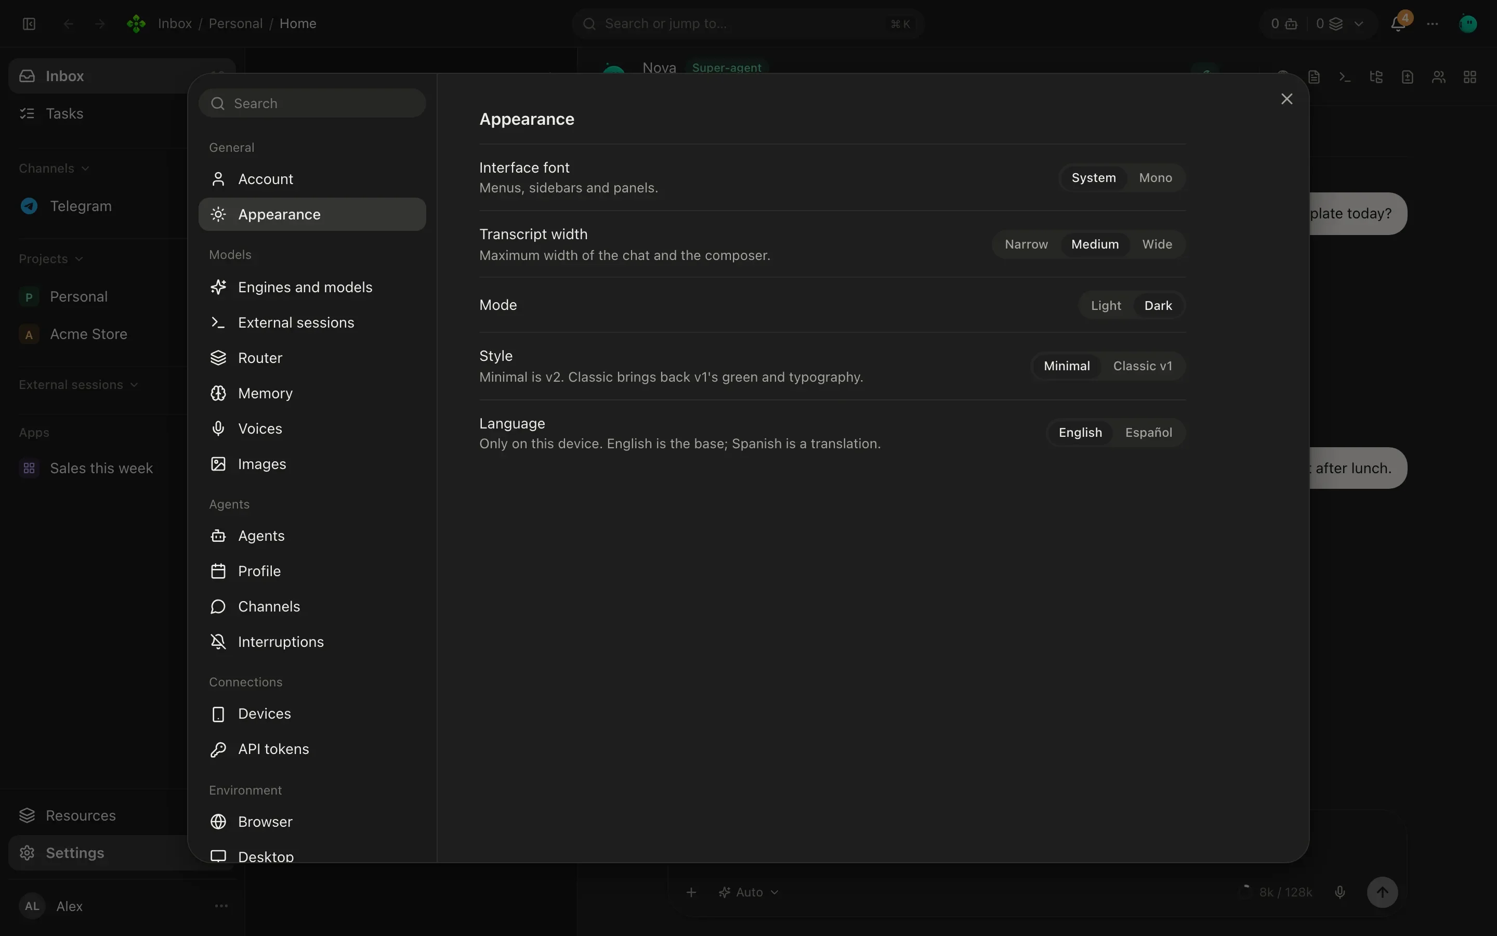Set transcript width to Wide
Screen dimensions: 1497x936
(x=1157, y=244)
